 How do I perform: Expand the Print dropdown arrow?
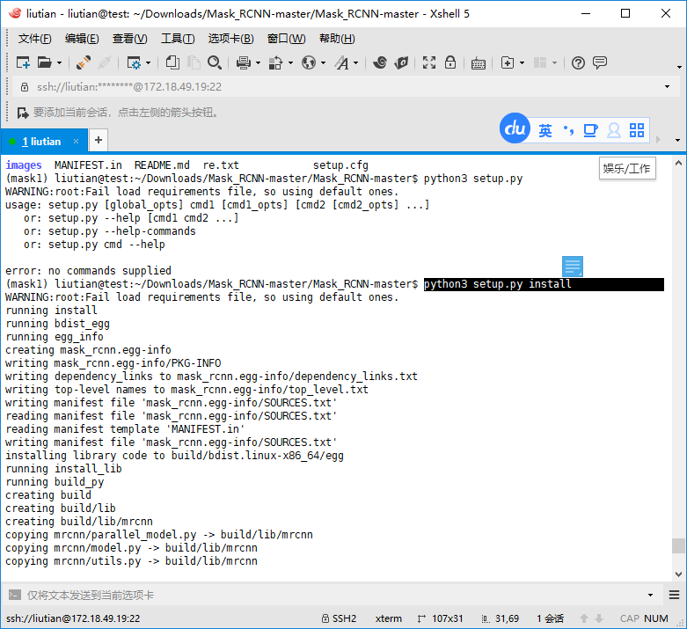coord(258,63)
